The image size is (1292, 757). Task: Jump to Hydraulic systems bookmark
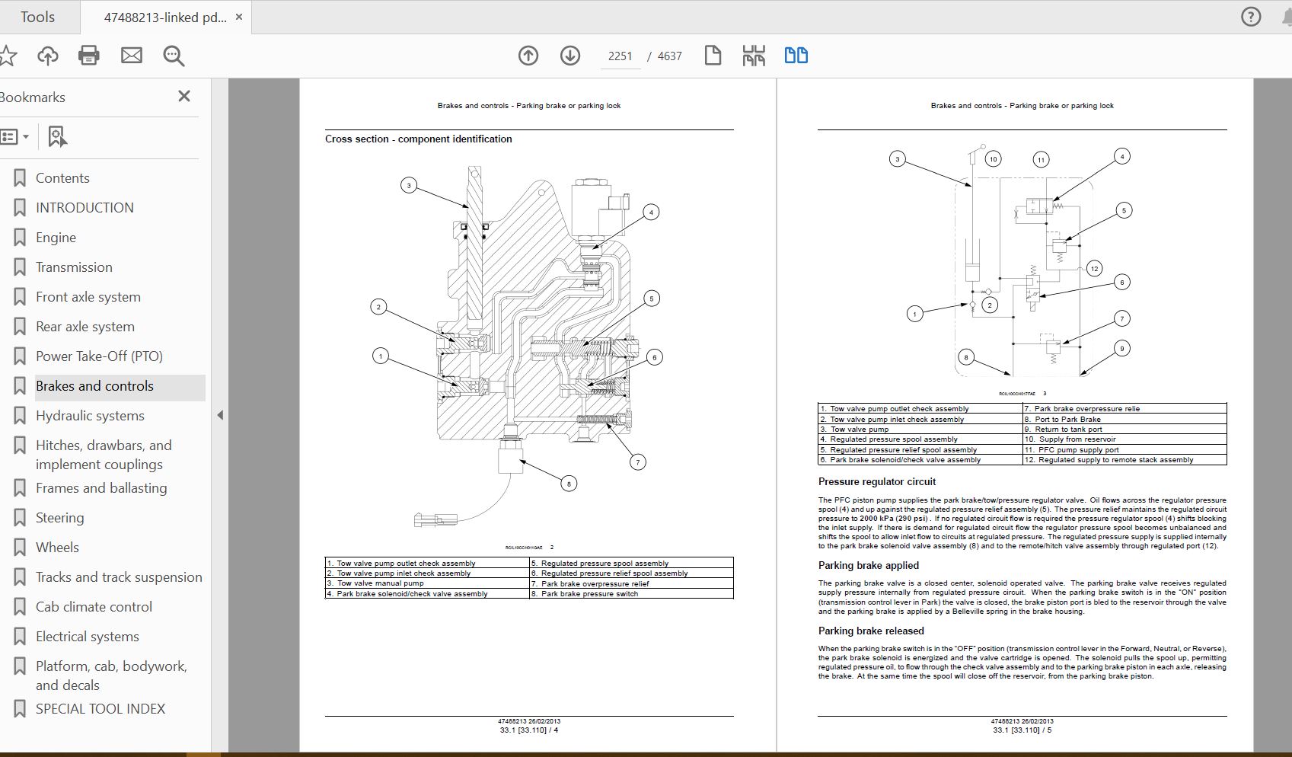click(90, 416)
